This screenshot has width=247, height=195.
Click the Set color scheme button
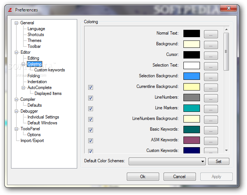click(x=219, y=162)
